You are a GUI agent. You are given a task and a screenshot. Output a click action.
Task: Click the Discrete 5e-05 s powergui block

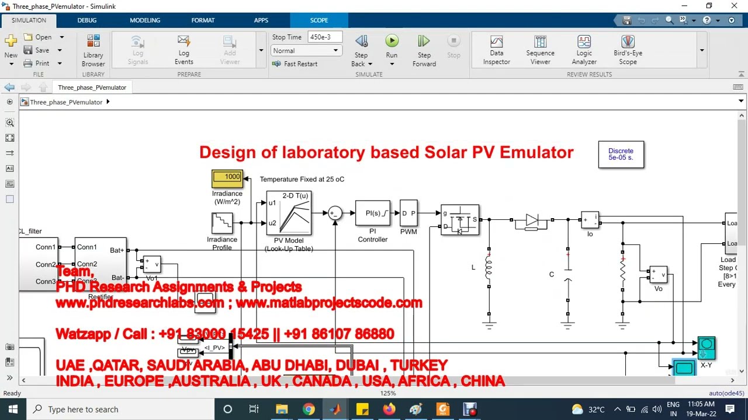[621, 155]
